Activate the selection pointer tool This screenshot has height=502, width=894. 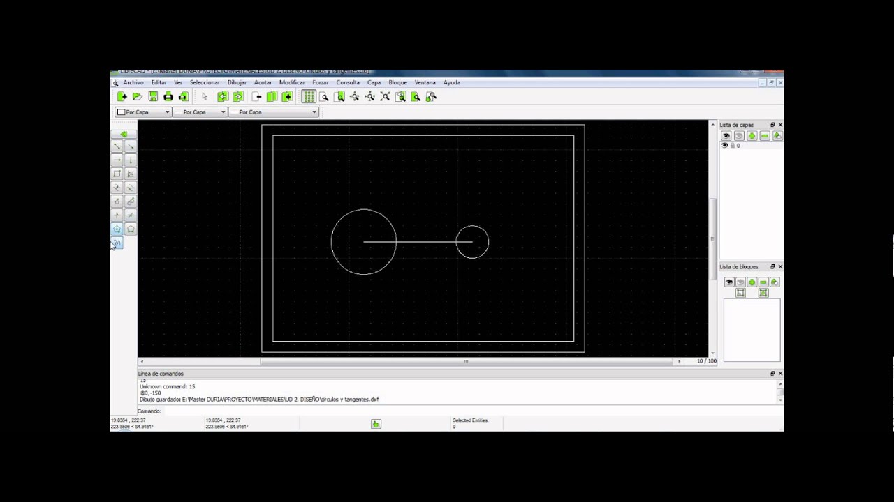point(205,97)
